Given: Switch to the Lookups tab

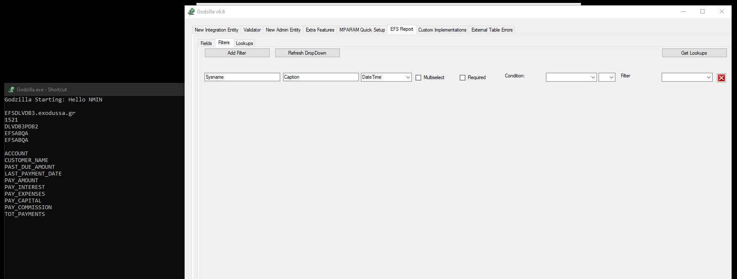Looking at the screenshot, I should [x=244, y=43].
